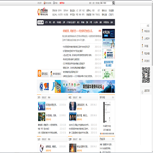Click the search magnifier icon in top bar
153x153 pixels.
pos(113,3)
